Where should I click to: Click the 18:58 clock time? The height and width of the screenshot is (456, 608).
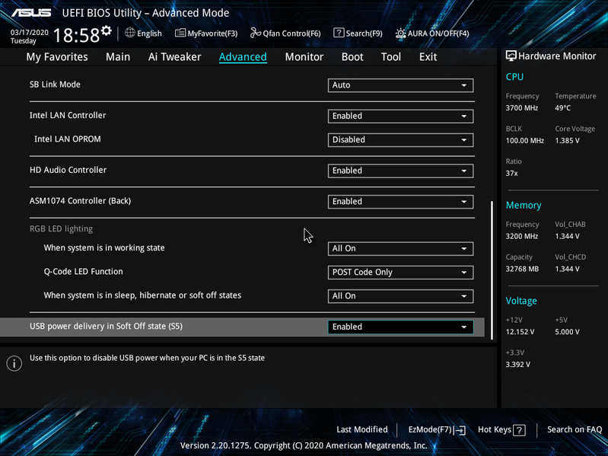coord(76,35)
